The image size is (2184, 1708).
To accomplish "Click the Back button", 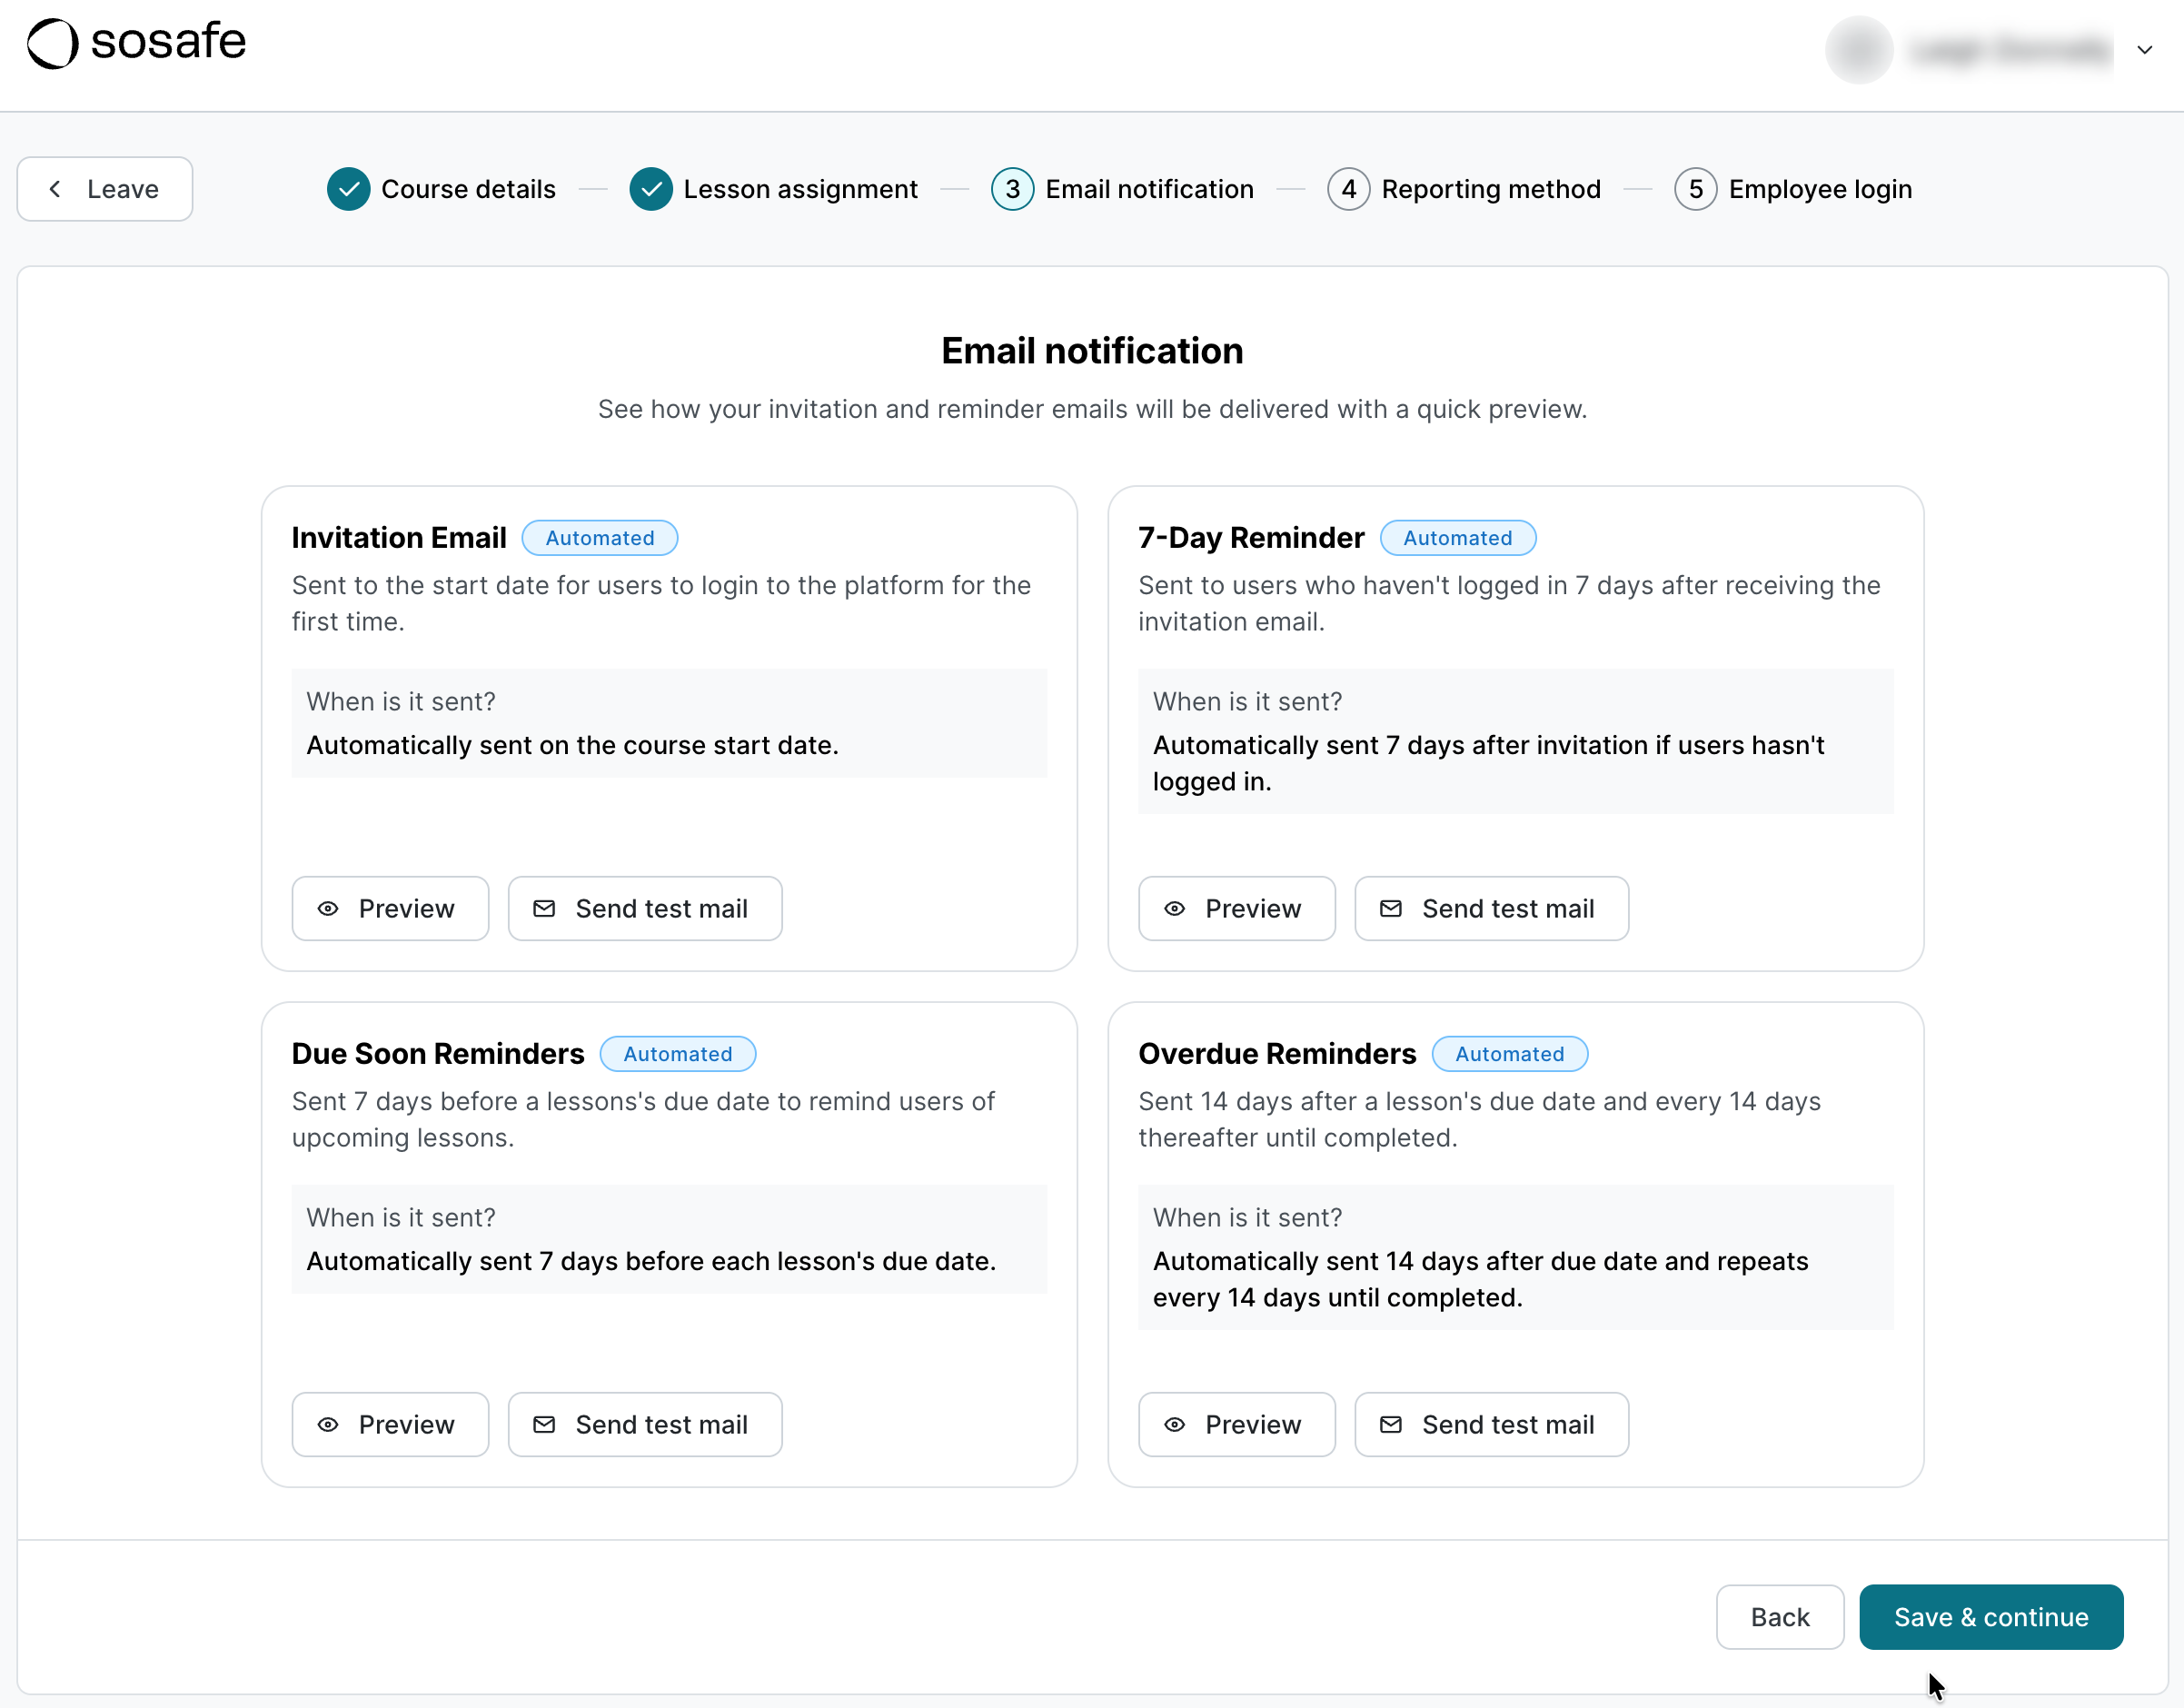I will coord(1779,1617).
